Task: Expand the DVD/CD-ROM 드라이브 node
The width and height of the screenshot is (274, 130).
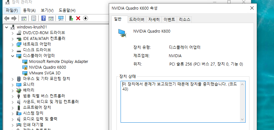Action: (x=12, y=33)
